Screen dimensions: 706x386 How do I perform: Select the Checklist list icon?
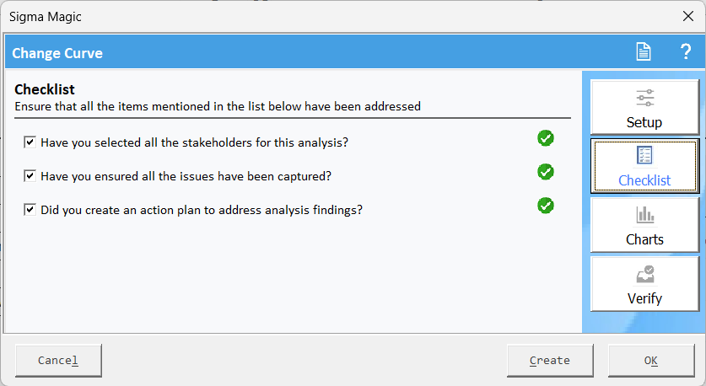644,155
